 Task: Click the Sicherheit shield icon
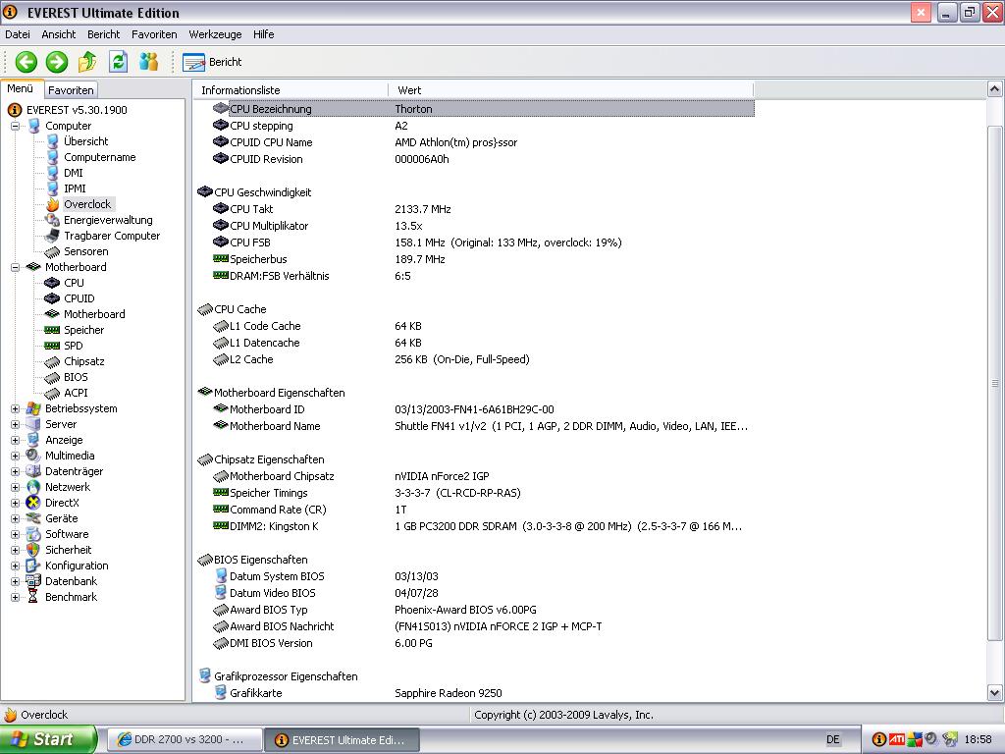point(33,550)
